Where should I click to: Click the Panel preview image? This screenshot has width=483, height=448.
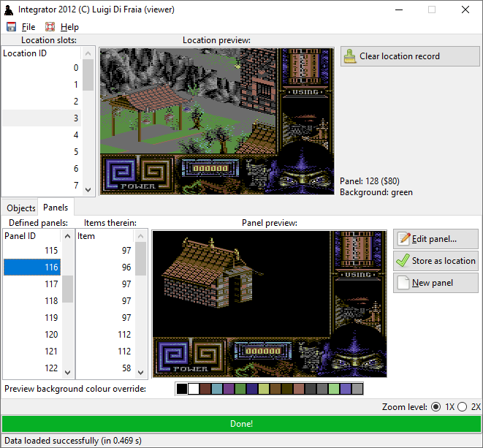270,304
